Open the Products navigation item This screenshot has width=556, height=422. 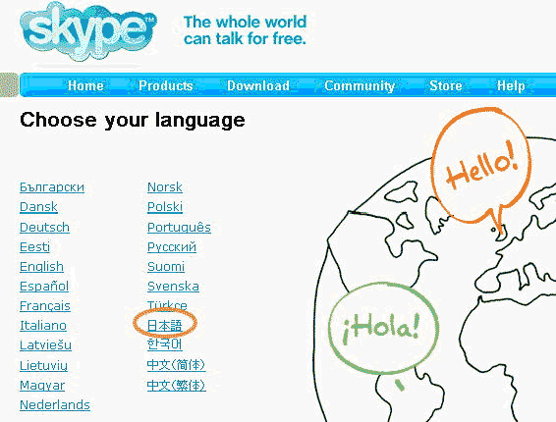click(166, 85)
